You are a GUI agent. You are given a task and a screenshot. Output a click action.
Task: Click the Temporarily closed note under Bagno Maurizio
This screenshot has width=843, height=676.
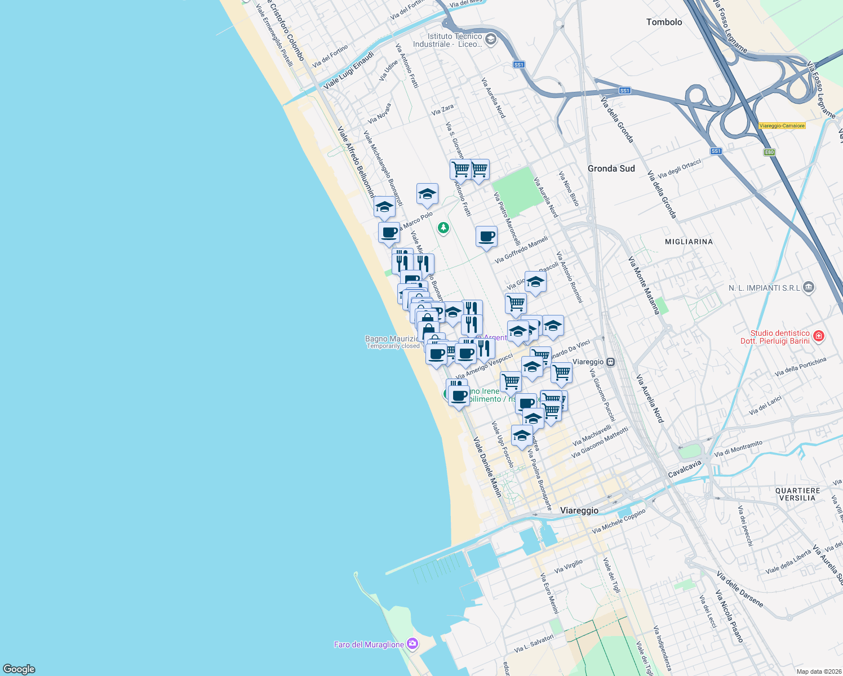393,346
